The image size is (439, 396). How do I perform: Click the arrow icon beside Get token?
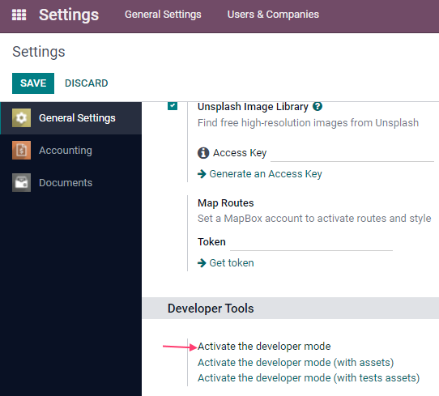tap(202, 263)
